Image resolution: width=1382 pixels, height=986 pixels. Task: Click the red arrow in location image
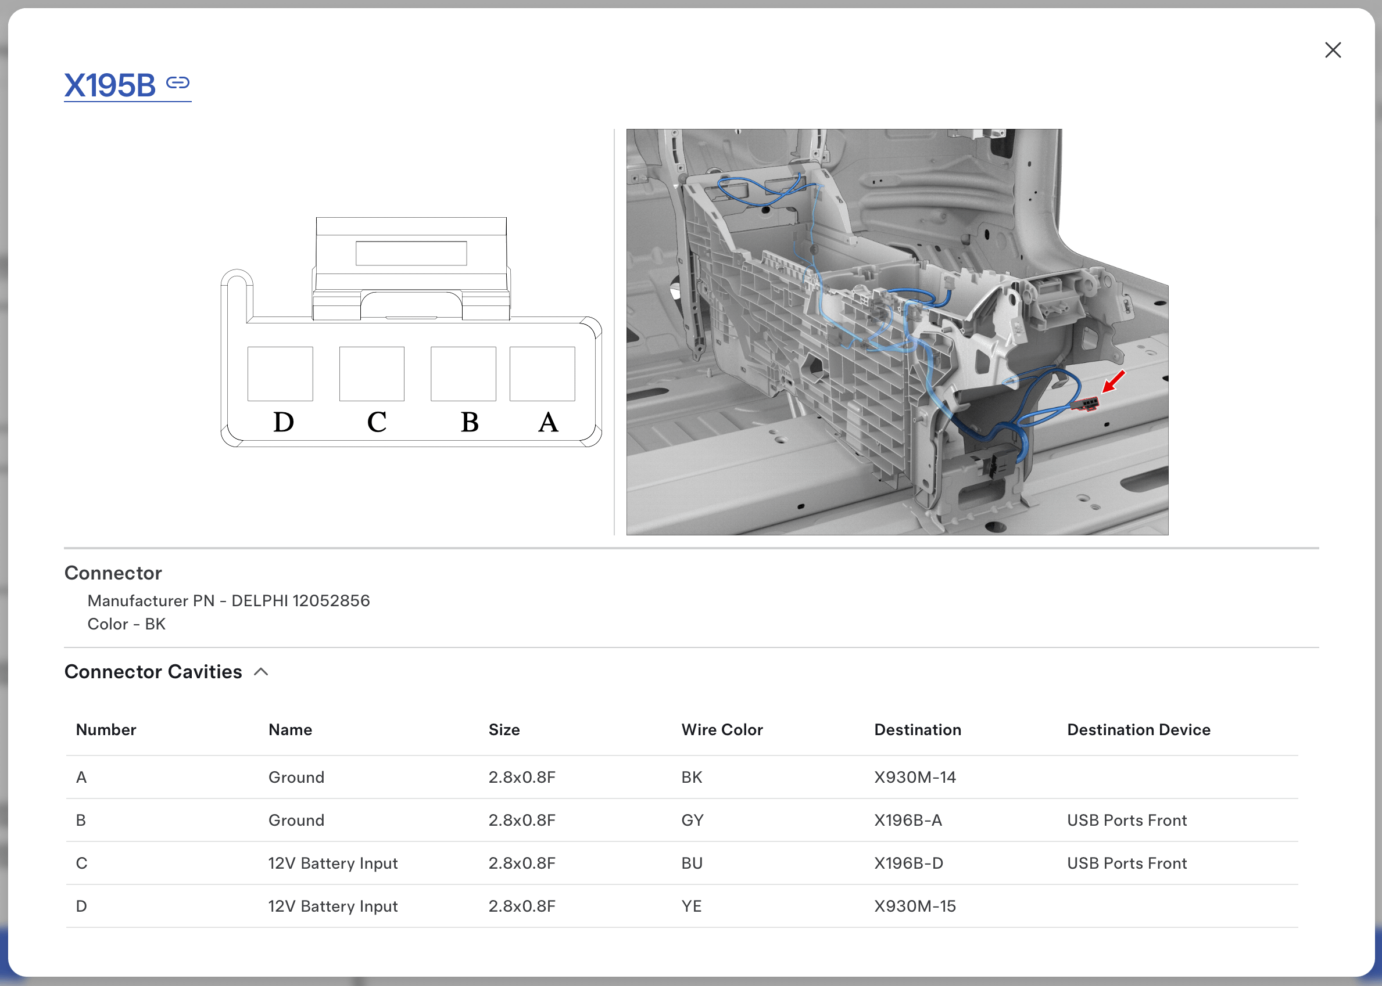pos(1114,382)
